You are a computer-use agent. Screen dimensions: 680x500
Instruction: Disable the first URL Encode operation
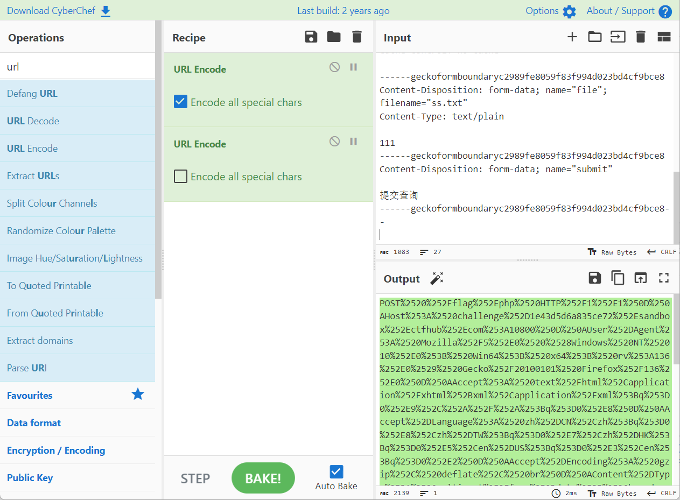(x=334, y=67)
